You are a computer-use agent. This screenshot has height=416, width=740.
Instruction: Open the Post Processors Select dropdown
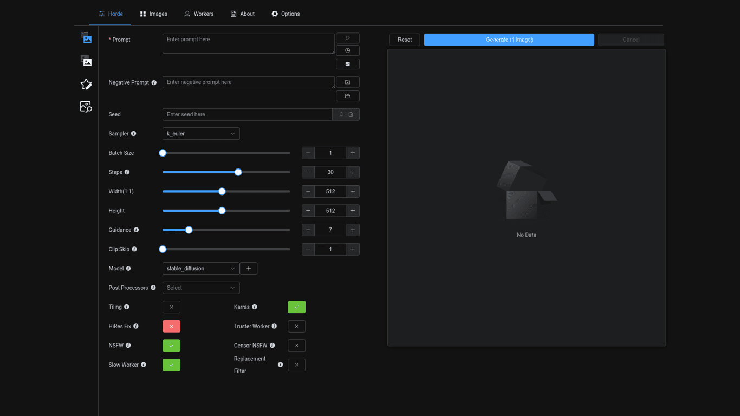tap(201, 288)
